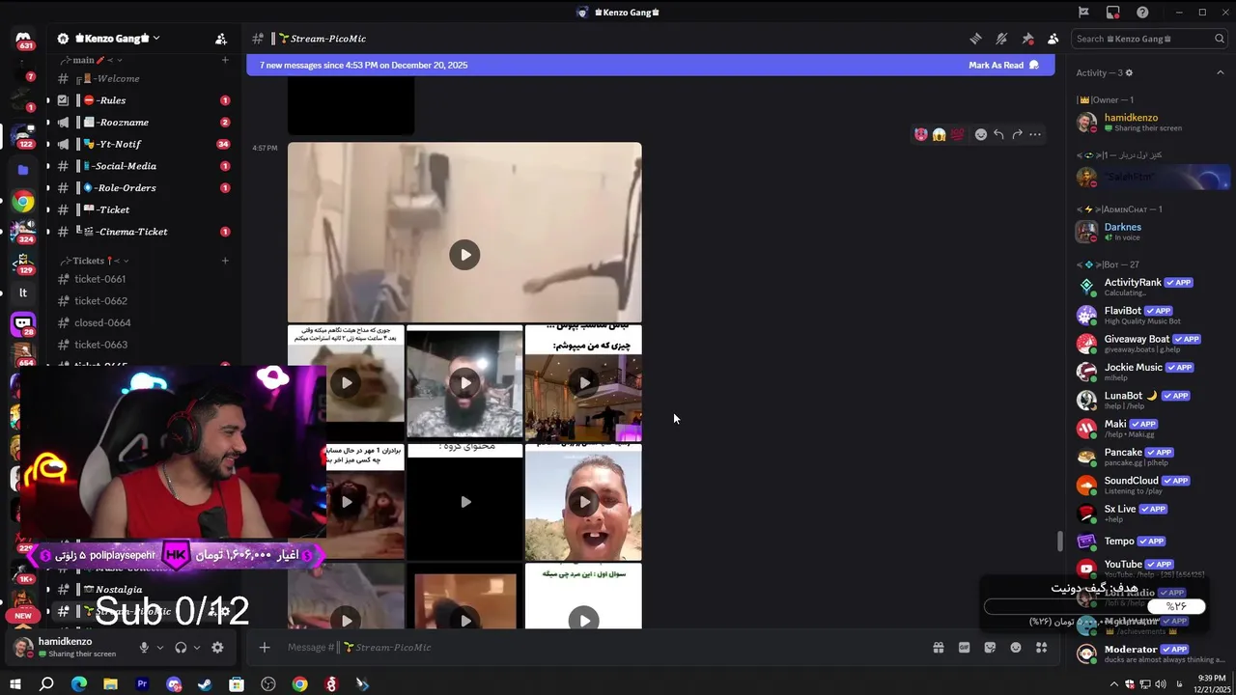Click the plus attach button in message bar
The height and width of the screenshot is (695, 1236).
click(265, 648)
